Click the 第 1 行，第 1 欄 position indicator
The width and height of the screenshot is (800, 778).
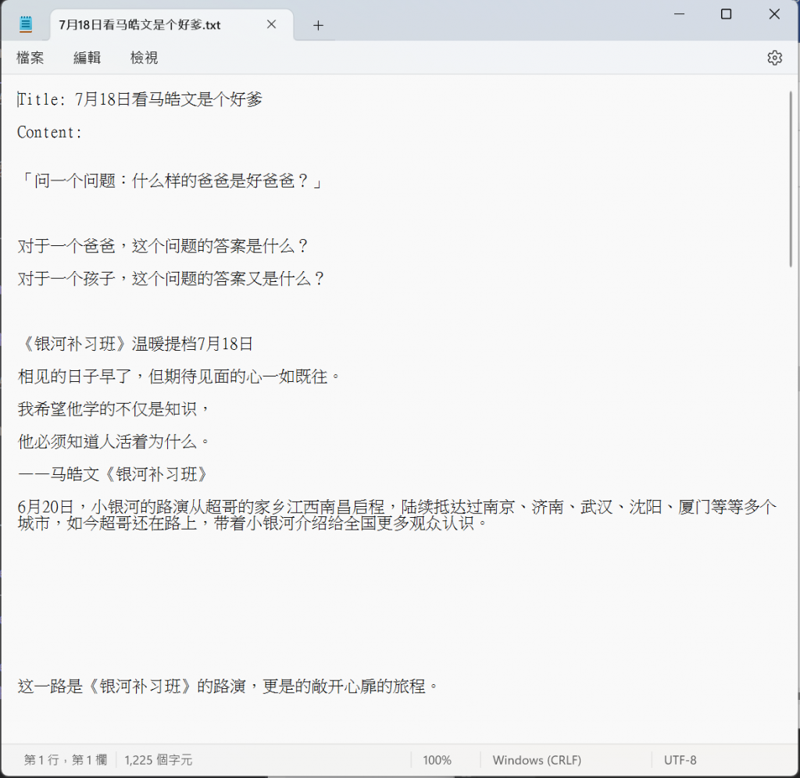point(66,760)
